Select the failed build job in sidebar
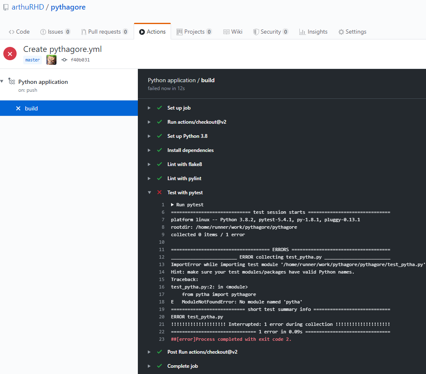This screenshot has height=374, width=426. [x=31, y=108]
